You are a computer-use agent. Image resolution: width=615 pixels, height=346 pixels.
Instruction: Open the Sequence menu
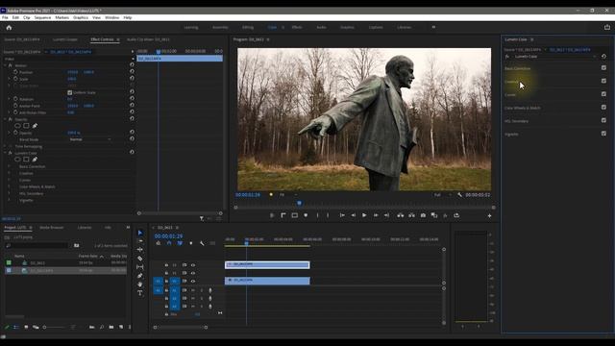[x=42, y=17]
